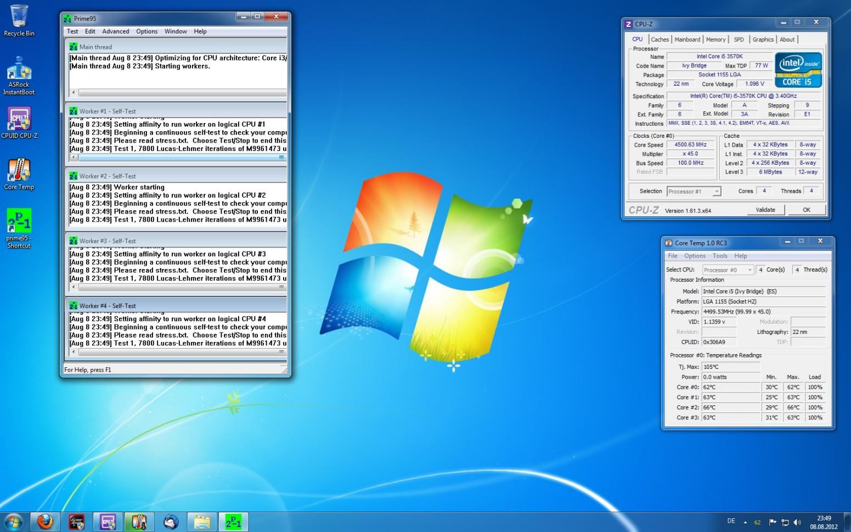Click the Core Voltage value 1.096 V
Screen dimensions: 851x532
coord(754,84)
